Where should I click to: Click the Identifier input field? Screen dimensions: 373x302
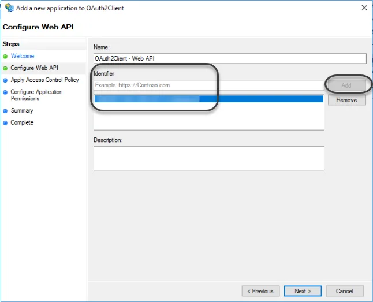(209, 85)
